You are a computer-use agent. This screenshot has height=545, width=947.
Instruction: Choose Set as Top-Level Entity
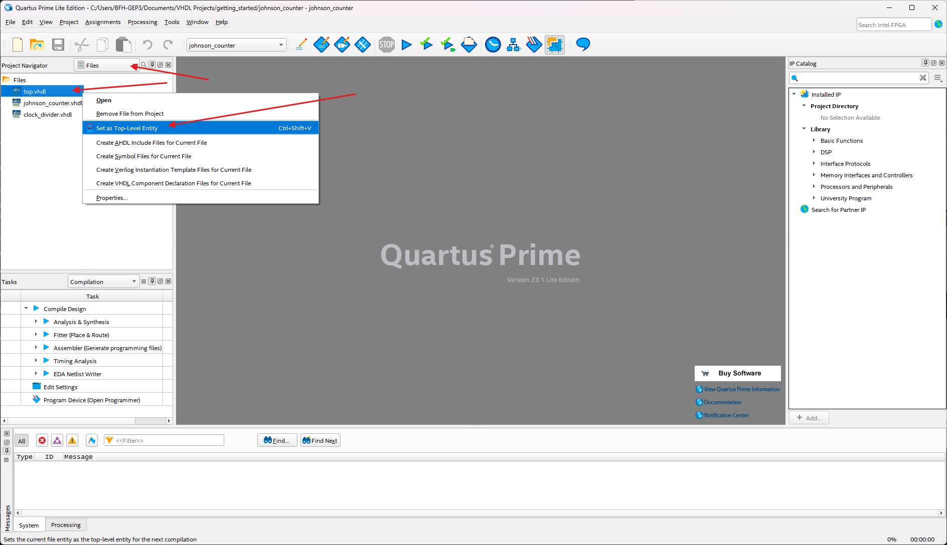pyautogui.click(x=201, y=128)
